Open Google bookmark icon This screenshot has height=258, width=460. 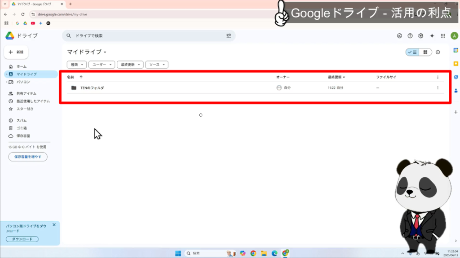(x=18, y=23)
